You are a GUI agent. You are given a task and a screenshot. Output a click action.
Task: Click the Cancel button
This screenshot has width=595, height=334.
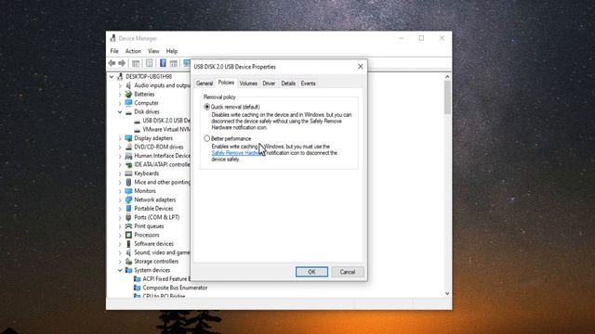pos(347,272)
